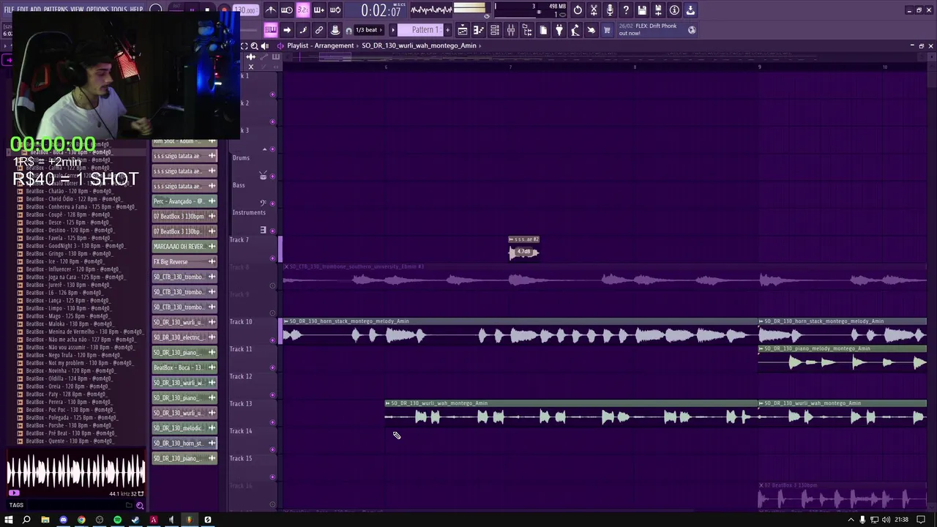Toggle the 3-2-1 countdown before recording icon
The width and height of the screenshot is (937, 527).
(302, 10)
